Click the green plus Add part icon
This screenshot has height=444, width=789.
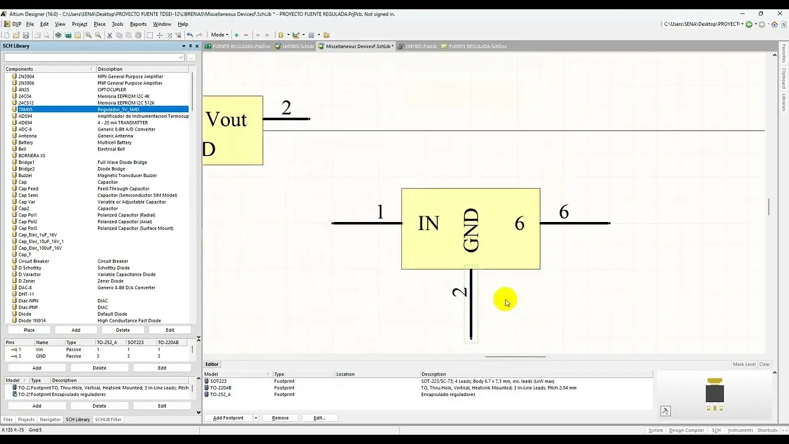[236, 35]
